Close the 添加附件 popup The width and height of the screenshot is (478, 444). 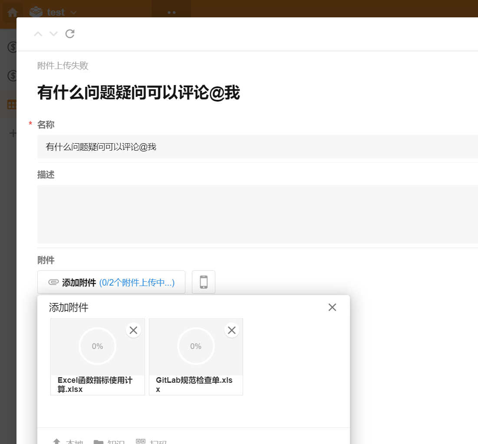(332, 307)
